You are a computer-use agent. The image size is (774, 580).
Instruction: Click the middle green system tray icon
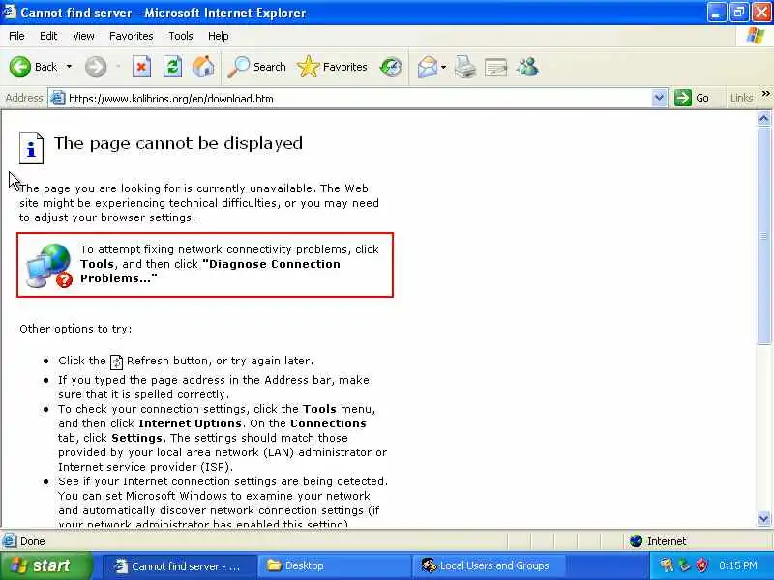pos(684,565)
